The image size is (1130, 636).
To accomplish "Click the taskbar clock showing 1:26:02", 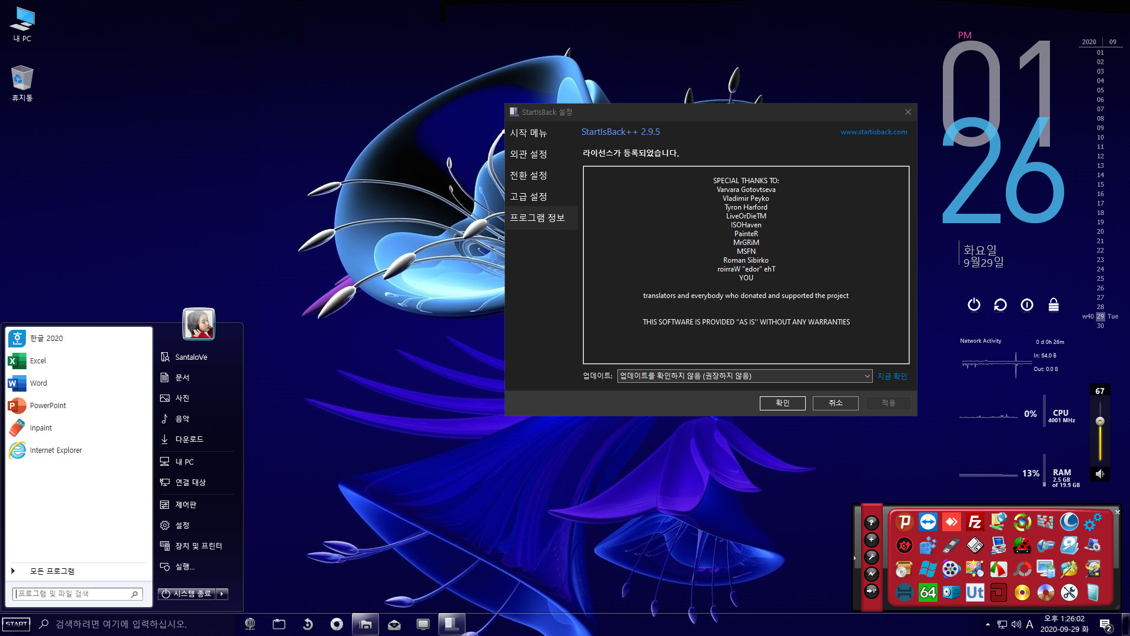I will tap(1064, 624).
